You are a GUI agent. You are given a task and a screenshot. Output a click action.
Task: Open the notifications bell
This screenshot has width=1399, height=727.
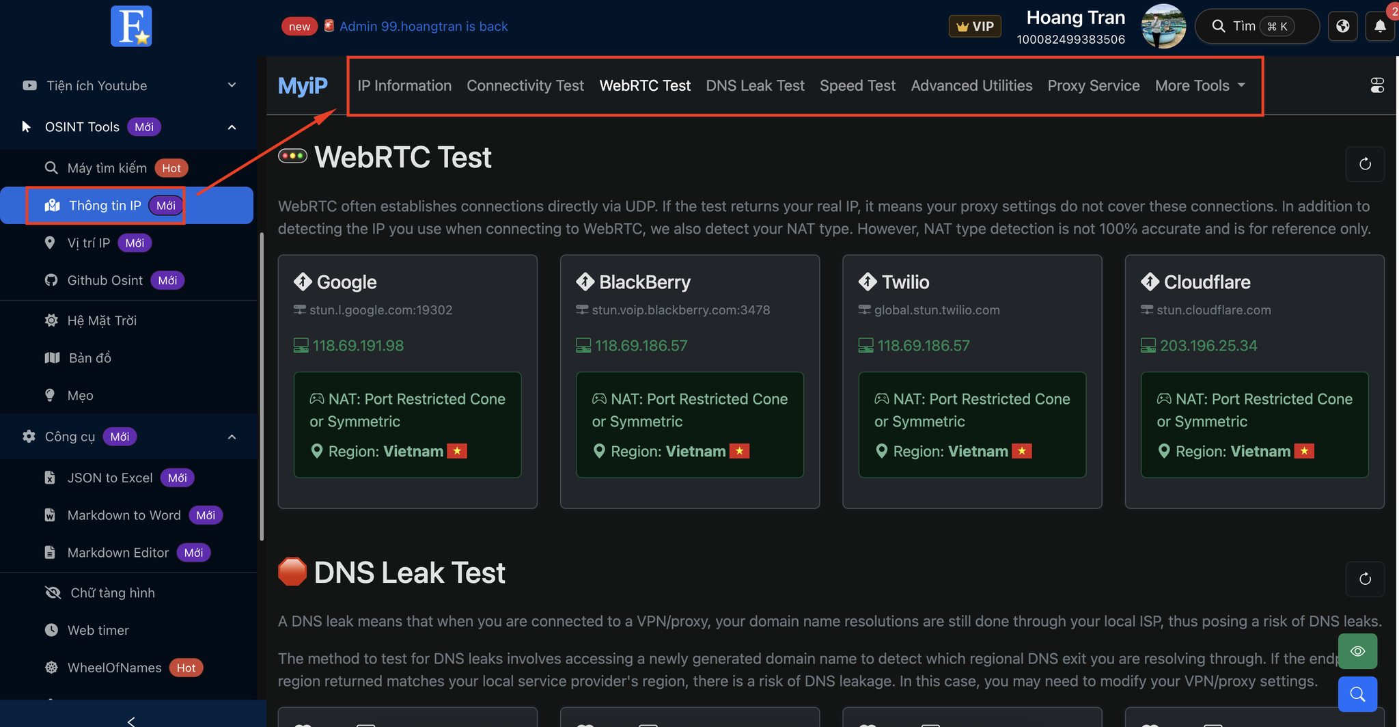coord(1380,26)
